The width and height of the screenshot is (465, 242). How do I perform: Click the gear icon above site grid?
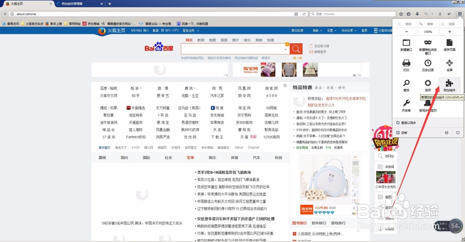[285, 85]
